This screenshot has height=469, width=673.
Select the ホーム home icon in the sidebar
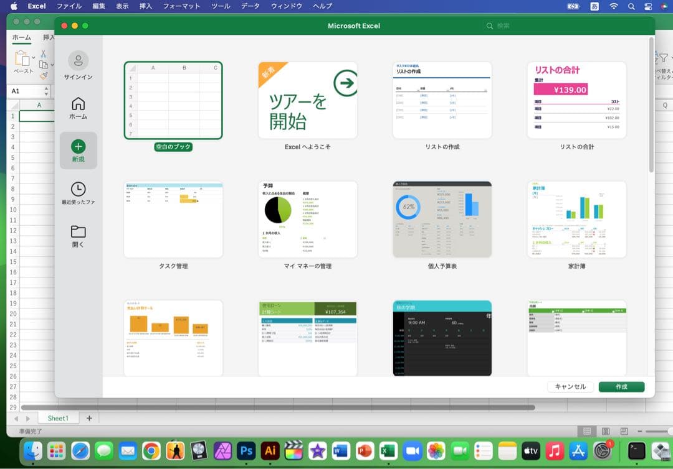coord(79,103)
